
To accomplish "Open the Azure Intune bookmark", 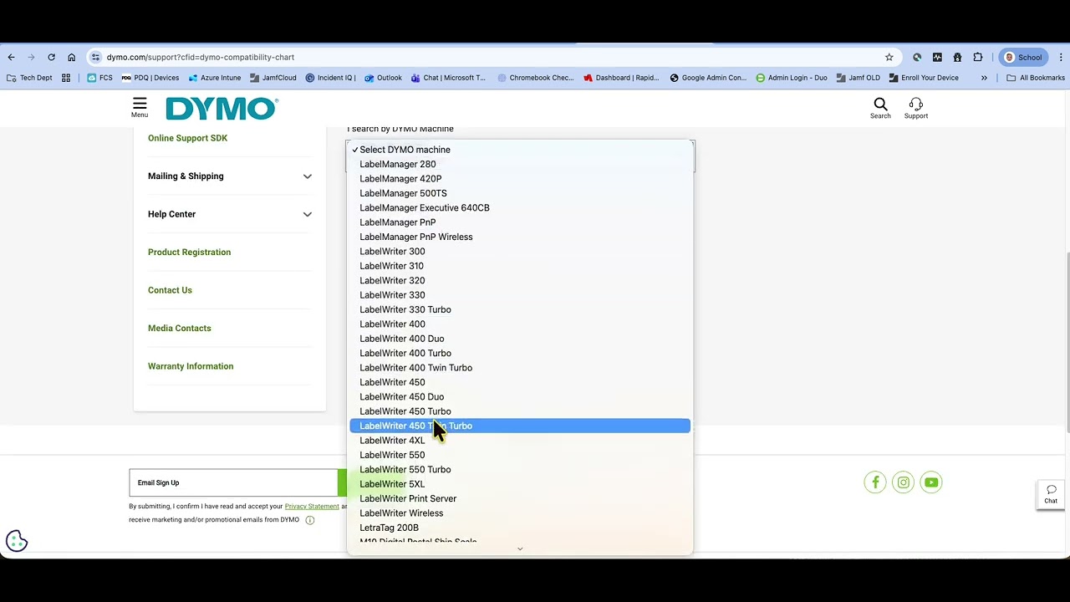I will coord(215,78).
